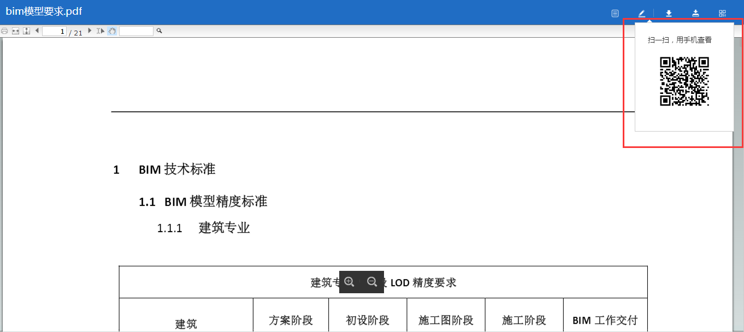Click the search magnifier icon

point(159,31)
